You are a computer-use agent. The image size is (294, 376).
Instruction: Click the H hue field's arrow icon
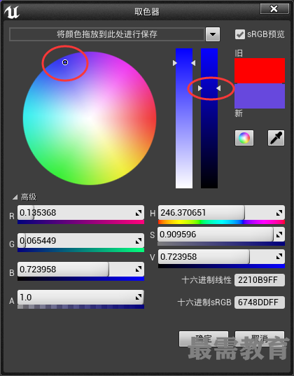pyautogui.click(x=279, y=213)
